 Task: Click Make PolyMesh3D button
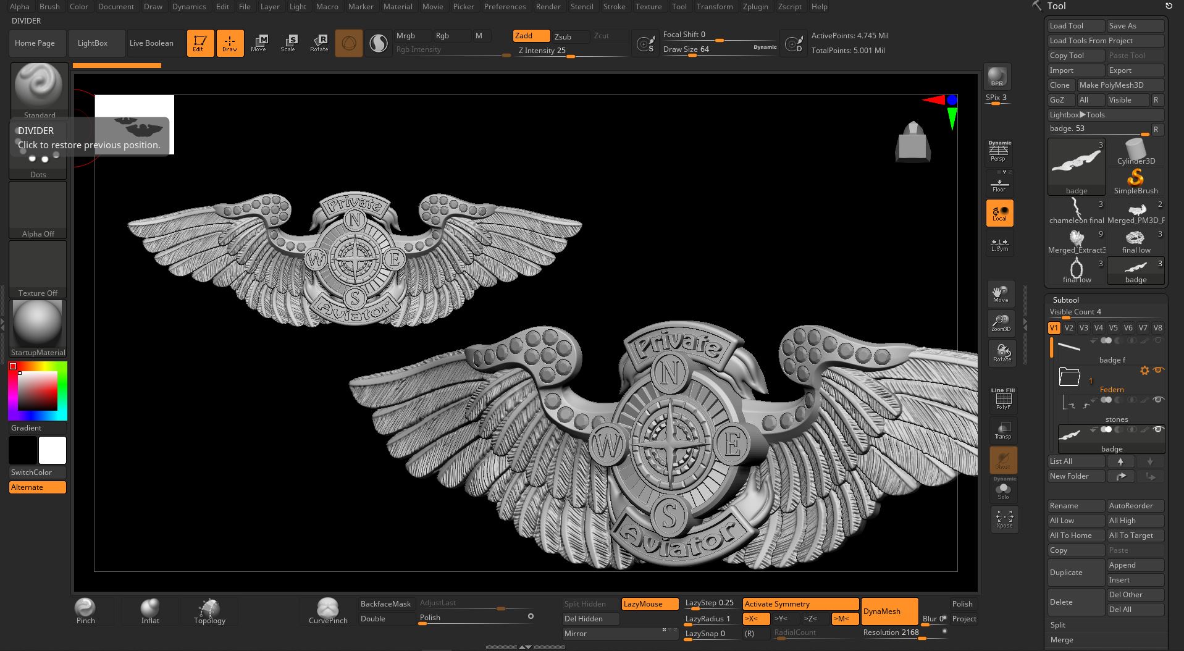(1120, 85)
